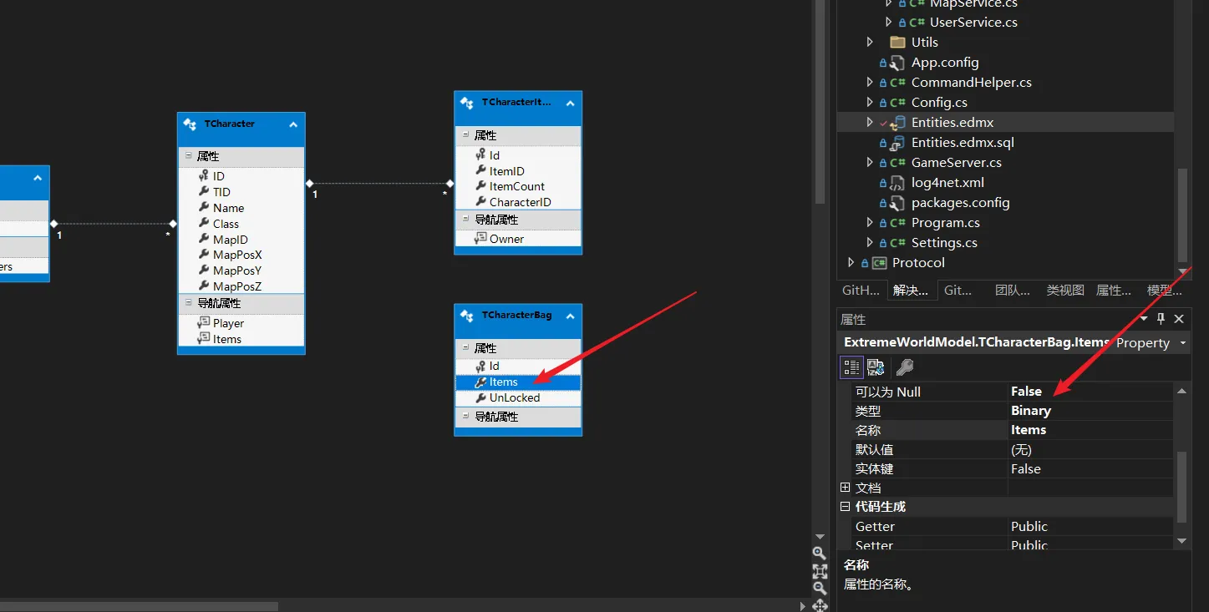Switch to the 团队... tab
Screen dimensions: 1209x612
tap(1012, 291)
